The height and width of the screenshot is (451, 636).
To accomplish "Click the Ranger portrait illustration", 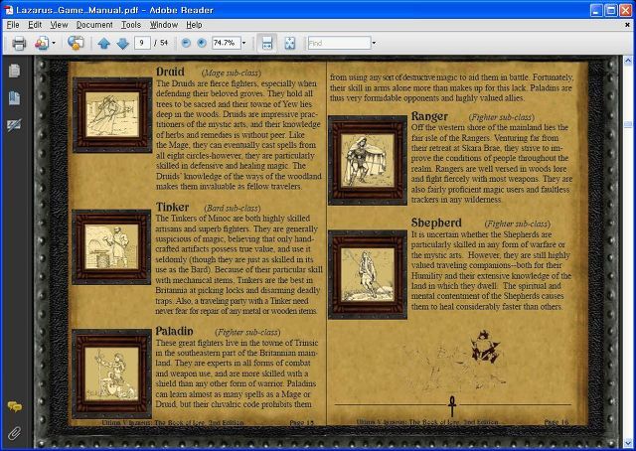I will coord(368,160).
